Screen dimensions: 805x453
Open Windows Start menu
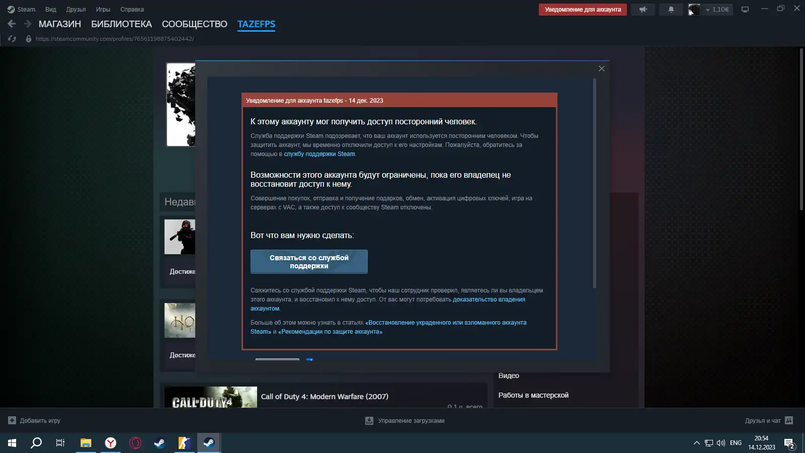click(x=12, y=443)
